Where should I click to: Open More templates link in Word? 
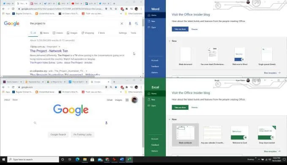tap(272, 73)
